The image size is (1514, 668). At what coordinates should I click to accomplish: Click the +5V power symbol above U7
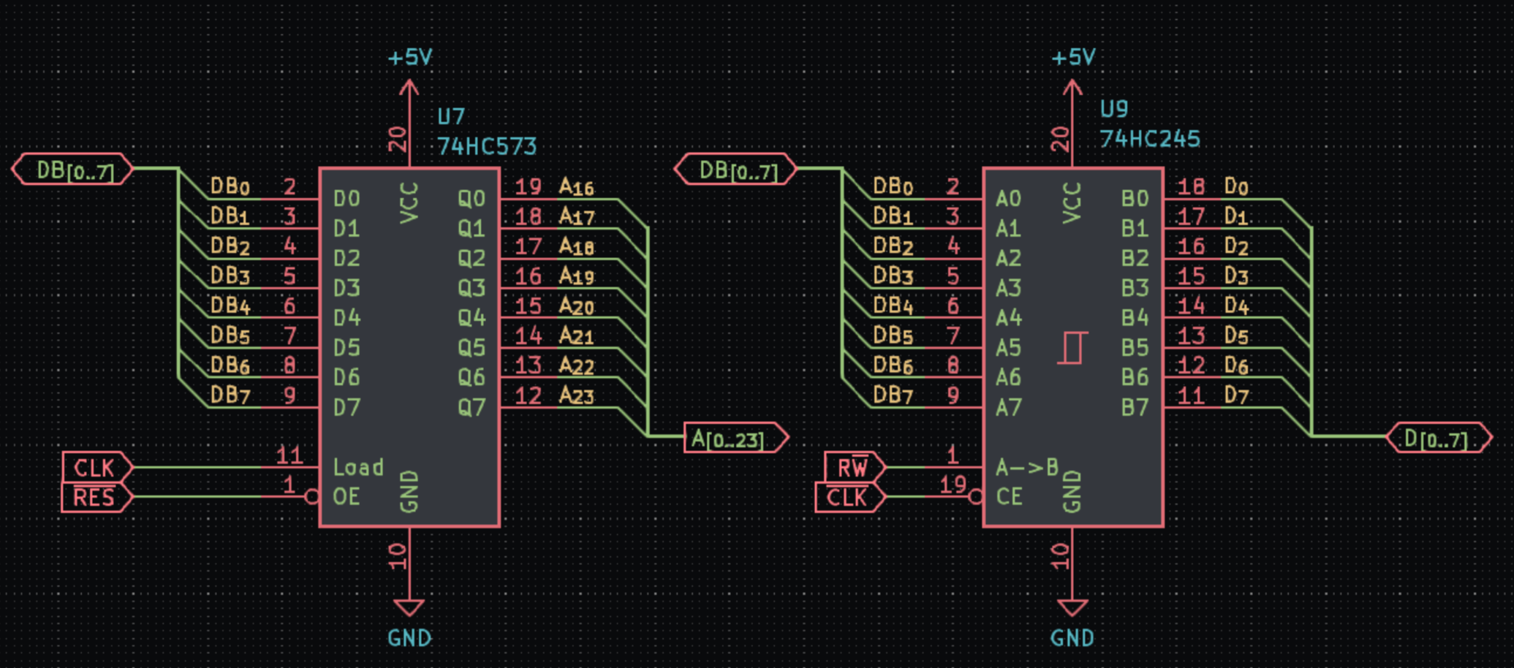pos(409,58)
